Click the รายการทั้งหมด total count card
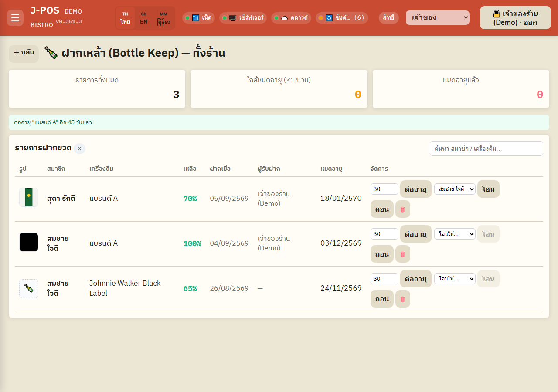The height and width of the screenshot is (392, 558). point(97,89)
